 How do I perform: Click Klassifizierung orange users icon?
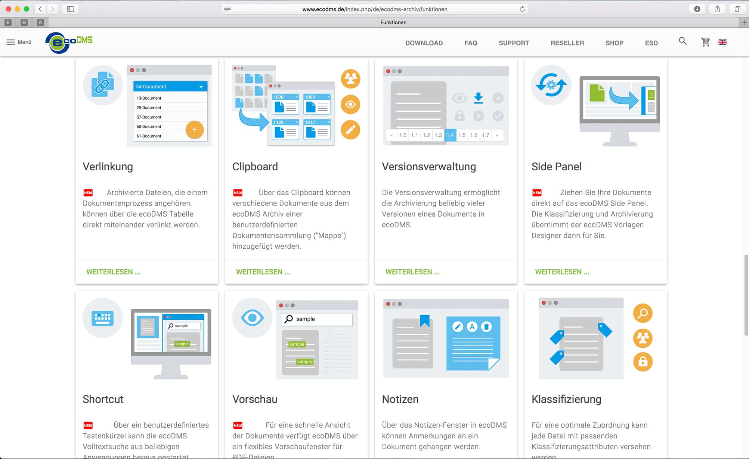click(x=643, y=338)
